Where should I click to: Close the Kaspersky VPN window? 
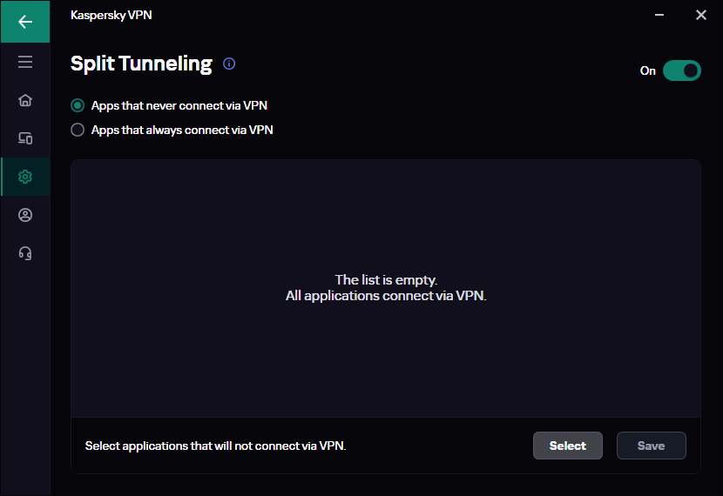(x=700, y=15)
